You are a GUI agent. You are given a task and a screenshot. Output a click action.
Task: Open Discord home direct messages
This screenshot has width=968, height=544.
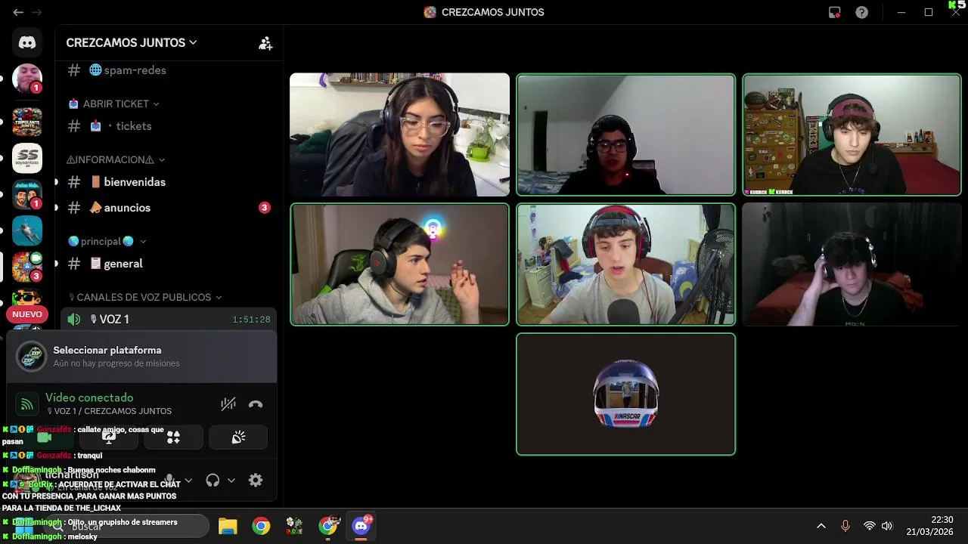tap(27, 42)
